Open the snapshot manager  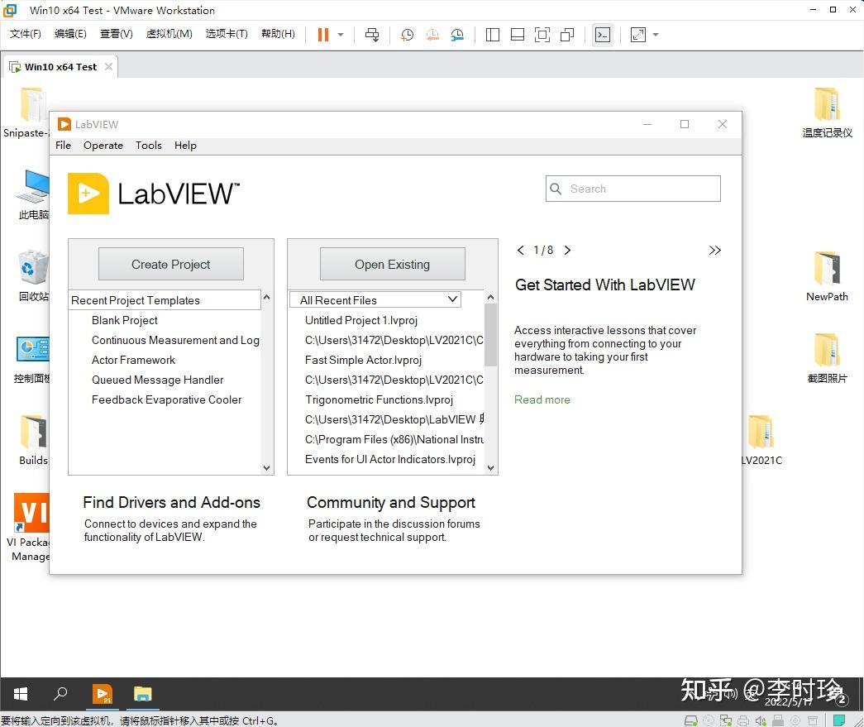tap(457, 35)
